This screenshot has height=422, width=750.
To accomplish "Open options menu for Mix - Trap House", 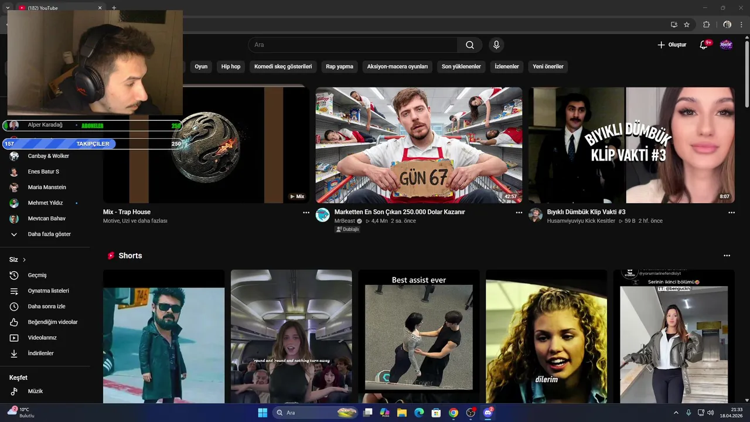I will [x=306, y=213].
